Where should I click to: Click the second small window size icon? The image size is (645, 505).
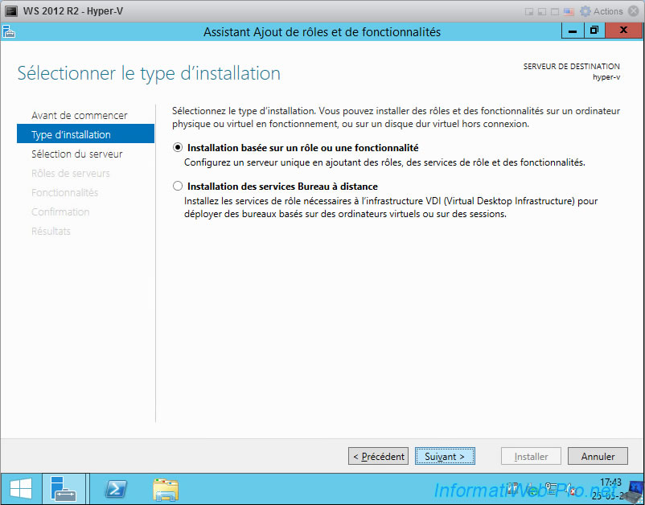[542, 12]
